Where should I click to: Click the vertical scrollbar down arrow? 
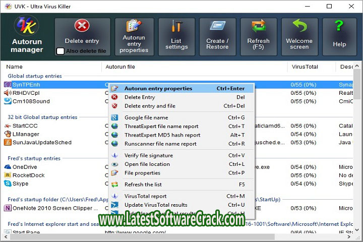point(357,230)
